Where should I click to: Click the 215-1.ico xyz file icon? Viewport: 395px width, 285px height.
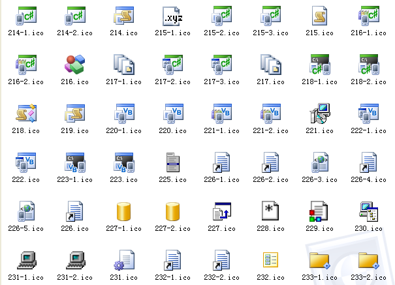173,15
